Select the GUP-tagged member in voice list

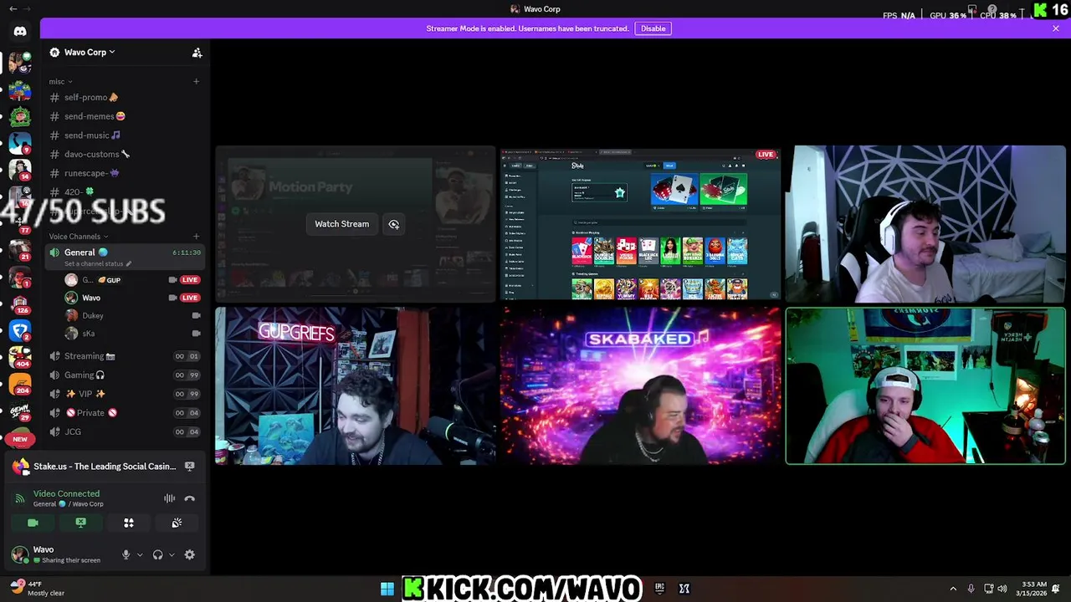click(132, 280)
